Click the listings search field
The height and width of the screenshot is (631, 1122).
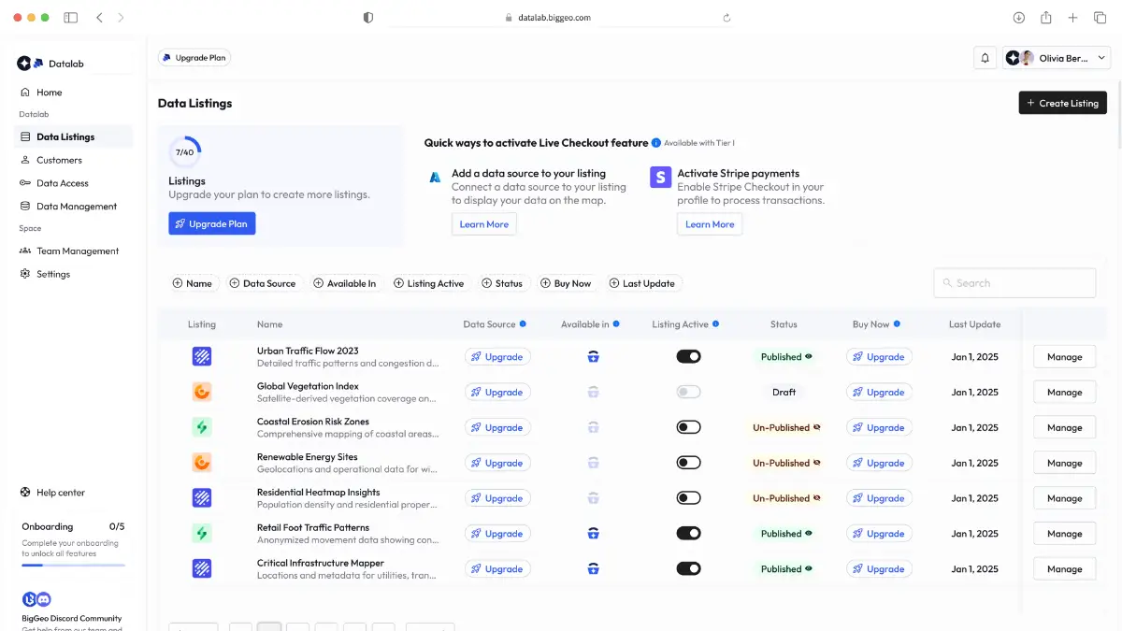1014,283
